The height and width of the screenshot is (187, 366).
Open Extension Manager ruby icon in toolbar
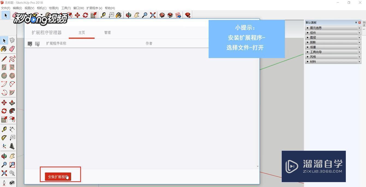coord(188,15)
